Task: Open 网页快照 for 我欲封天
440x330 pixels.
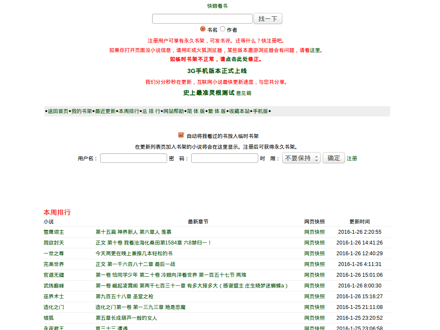Action: [314, 243]
